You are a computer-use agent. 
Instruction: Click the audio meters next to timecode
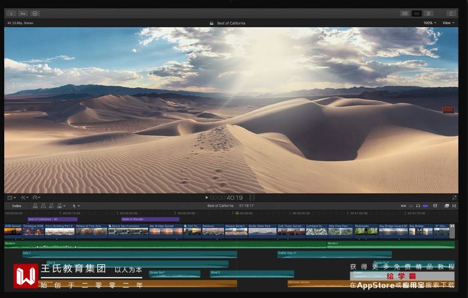click(x=252, y=198)
